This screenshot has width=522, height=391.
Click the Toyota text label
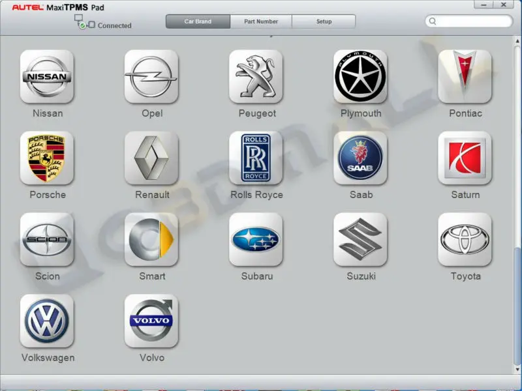[x=465, y=276]
